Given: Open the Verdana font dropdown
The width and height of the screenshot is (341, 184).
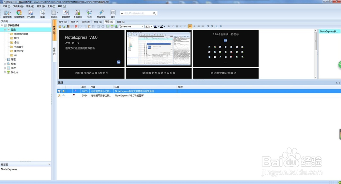Looking at the screenshot, I should coord(143,26).
